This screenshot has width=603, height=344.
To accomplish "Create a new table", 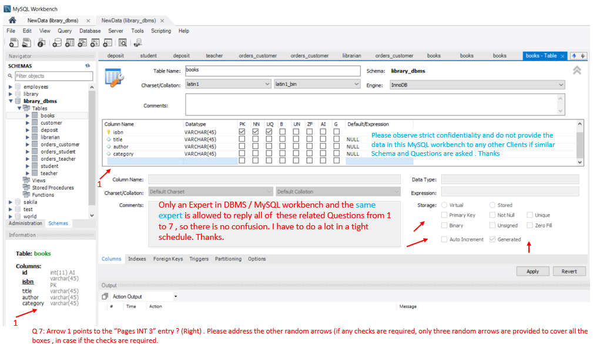I will point(69,43).
